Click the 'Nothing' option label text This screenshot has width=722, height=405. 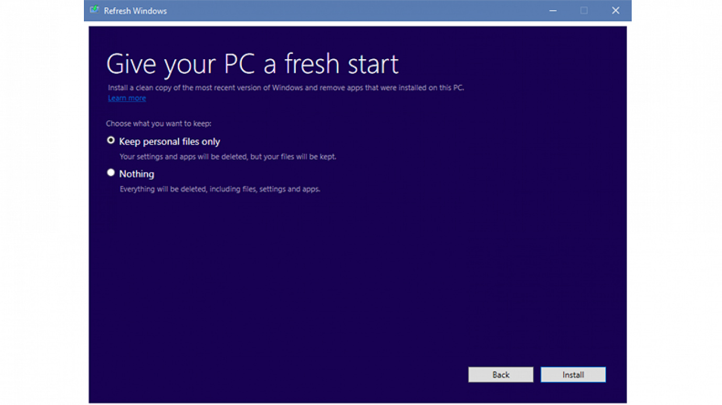pos(136,174)
